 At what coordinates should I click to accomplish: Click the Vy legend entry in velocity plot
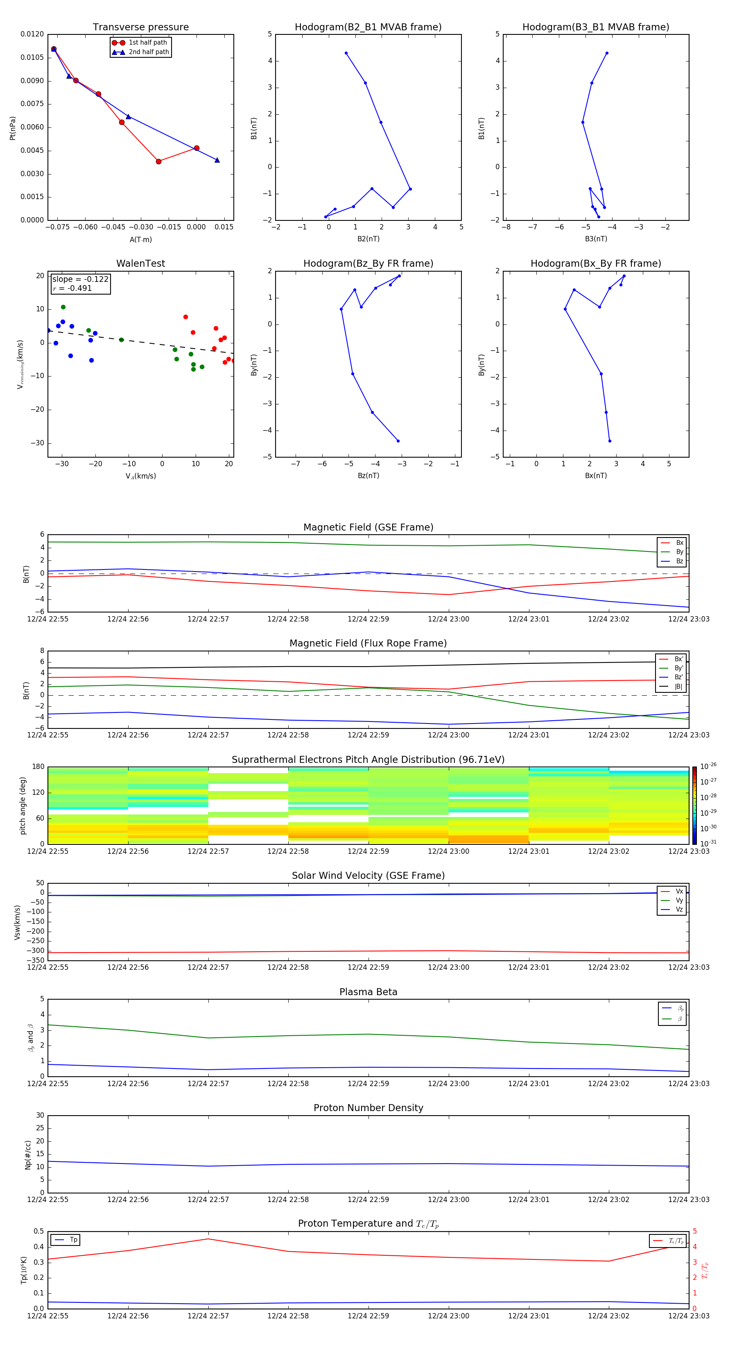point(672,900)
